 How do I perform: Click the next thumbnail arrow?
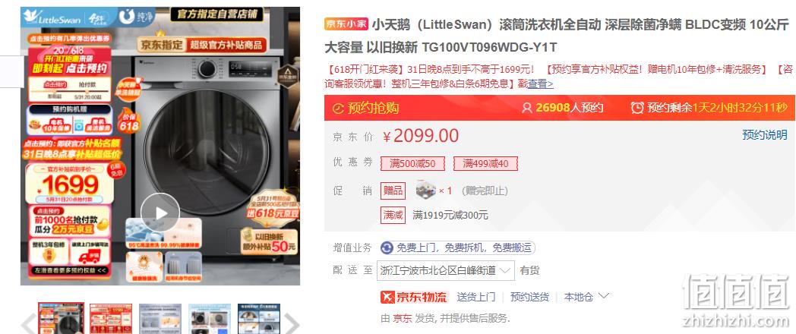coord(292,323)
